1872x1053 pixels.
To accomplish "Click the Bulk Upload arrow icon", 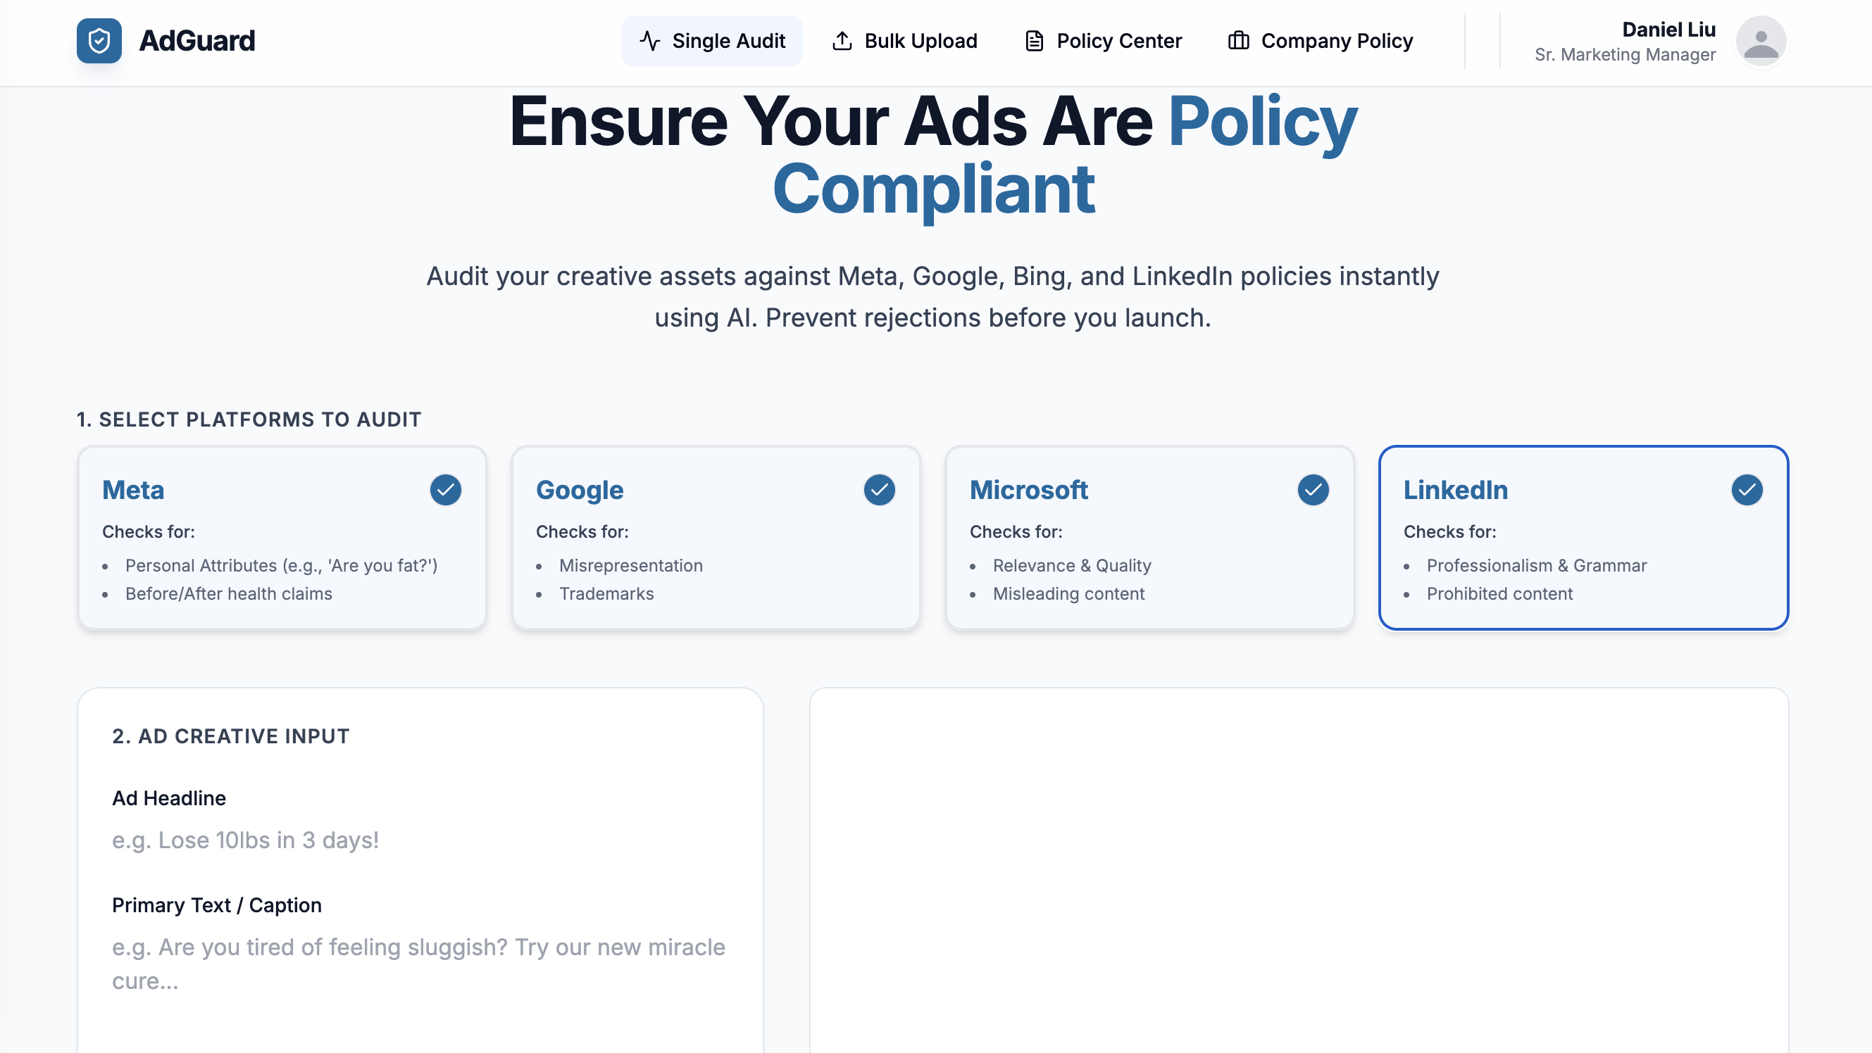I will tap(842, 41).
